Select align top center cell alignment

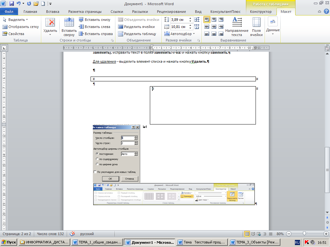tap(214, 20)
